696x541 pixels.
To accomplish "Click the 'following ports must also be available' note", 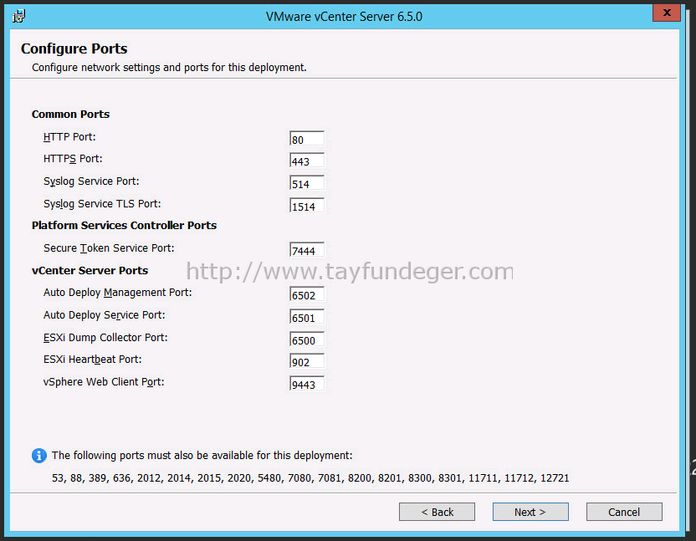I will tap(202, 456).
